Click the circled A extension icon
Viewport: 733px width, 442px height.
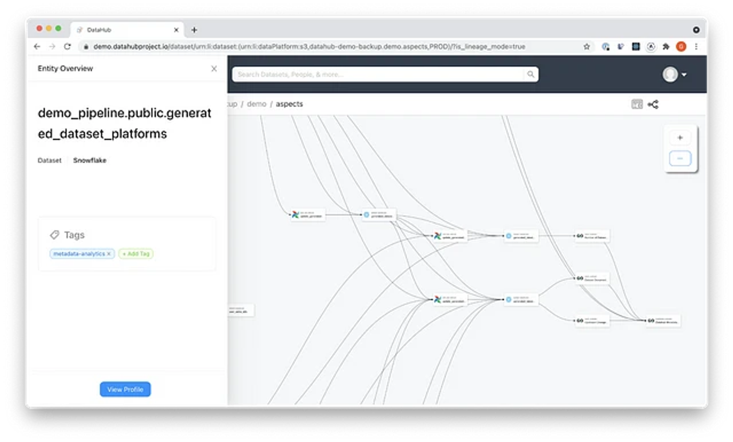coord(651,47)
